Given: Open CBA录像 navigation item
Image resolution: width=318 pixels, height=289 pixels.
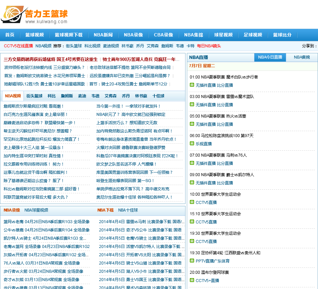Looking at the screenshot, I should pos(163,35).
